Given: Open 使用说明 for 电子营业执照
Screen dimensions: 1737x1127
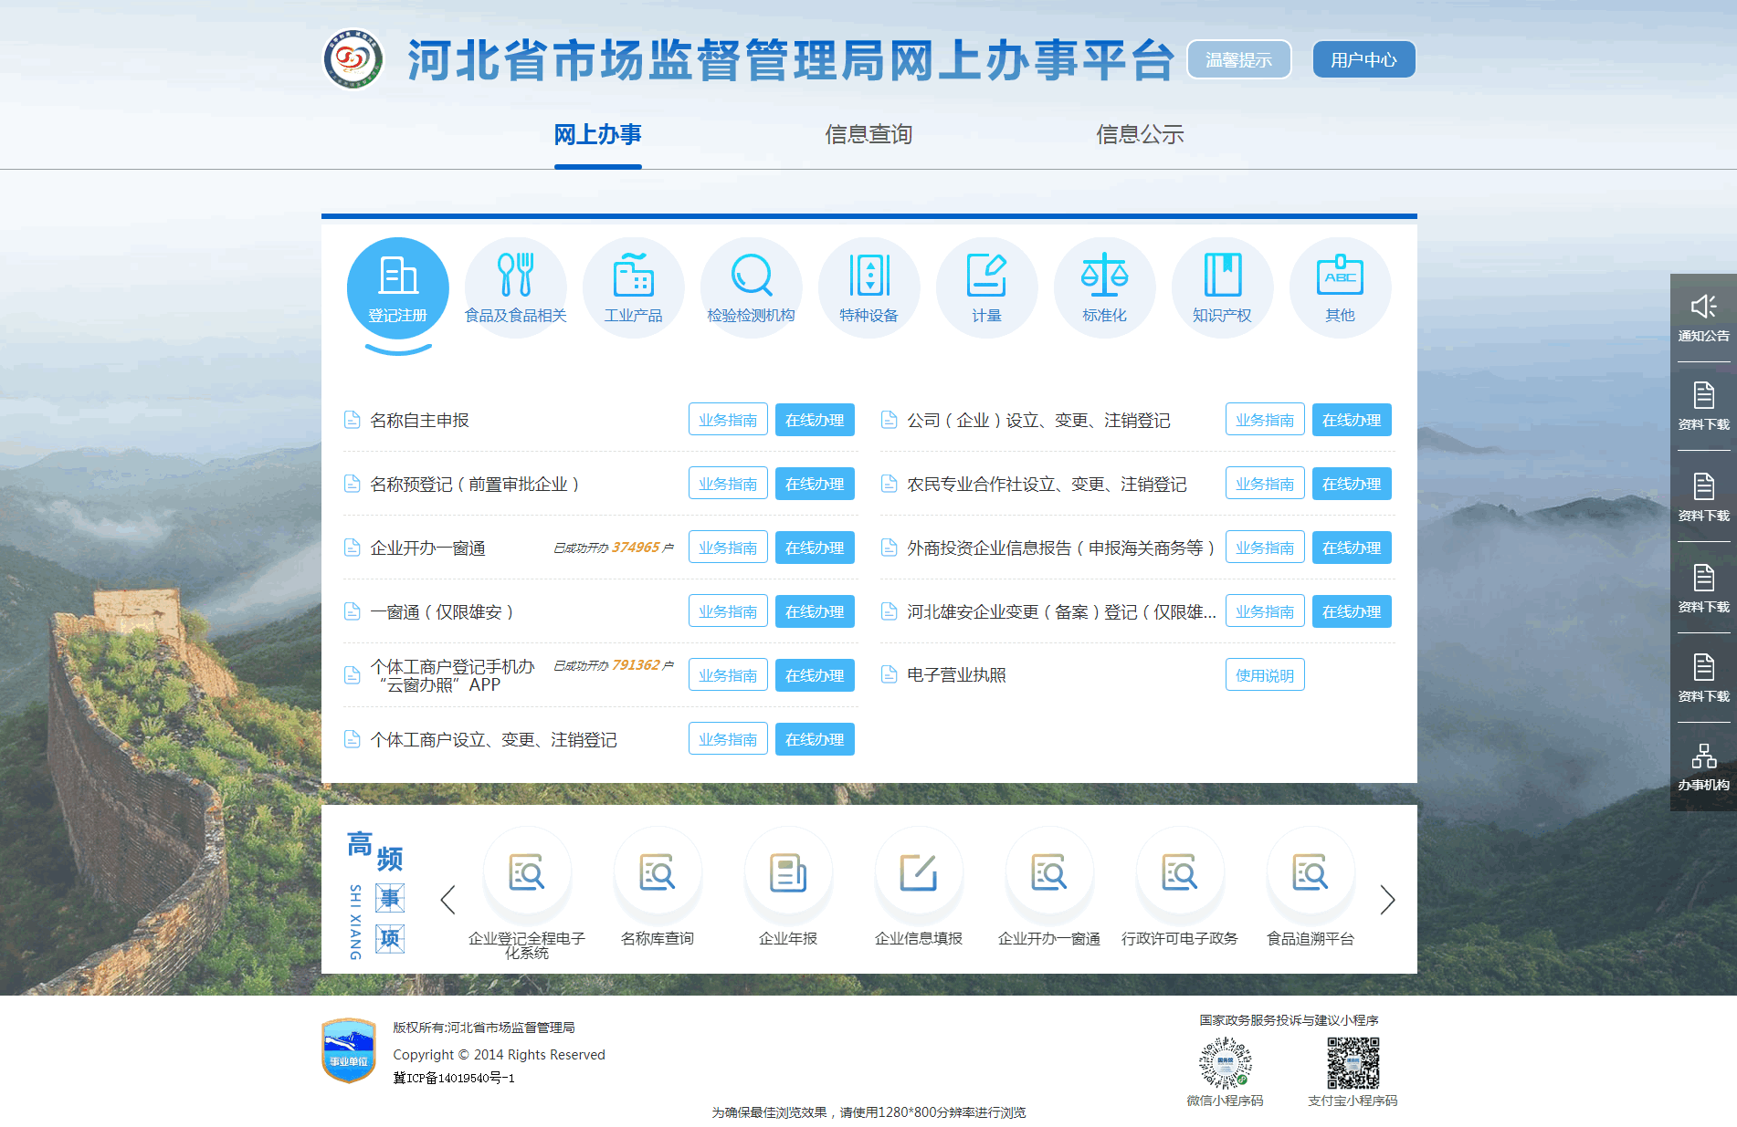Looking at the screenshot, I should pyautogui.click(x=1264, y=675).
